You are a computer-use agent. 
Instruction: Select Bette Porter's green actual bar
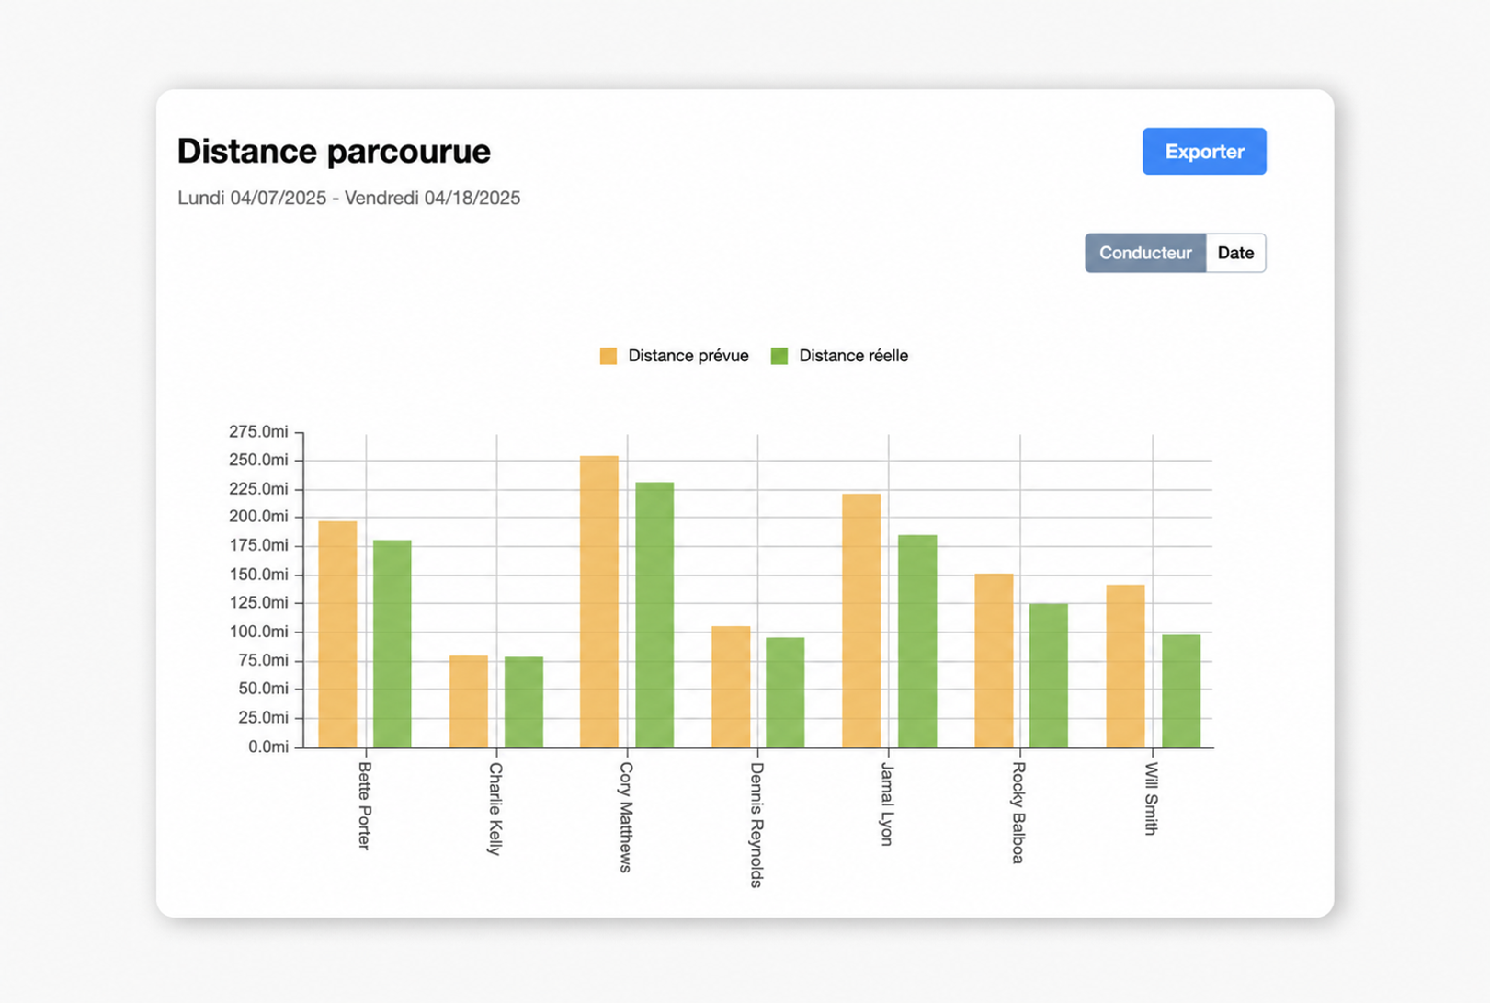click(x=392, y=644)
